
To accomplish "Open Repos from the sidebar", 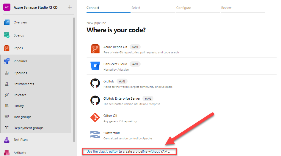I will coord(18,48).
